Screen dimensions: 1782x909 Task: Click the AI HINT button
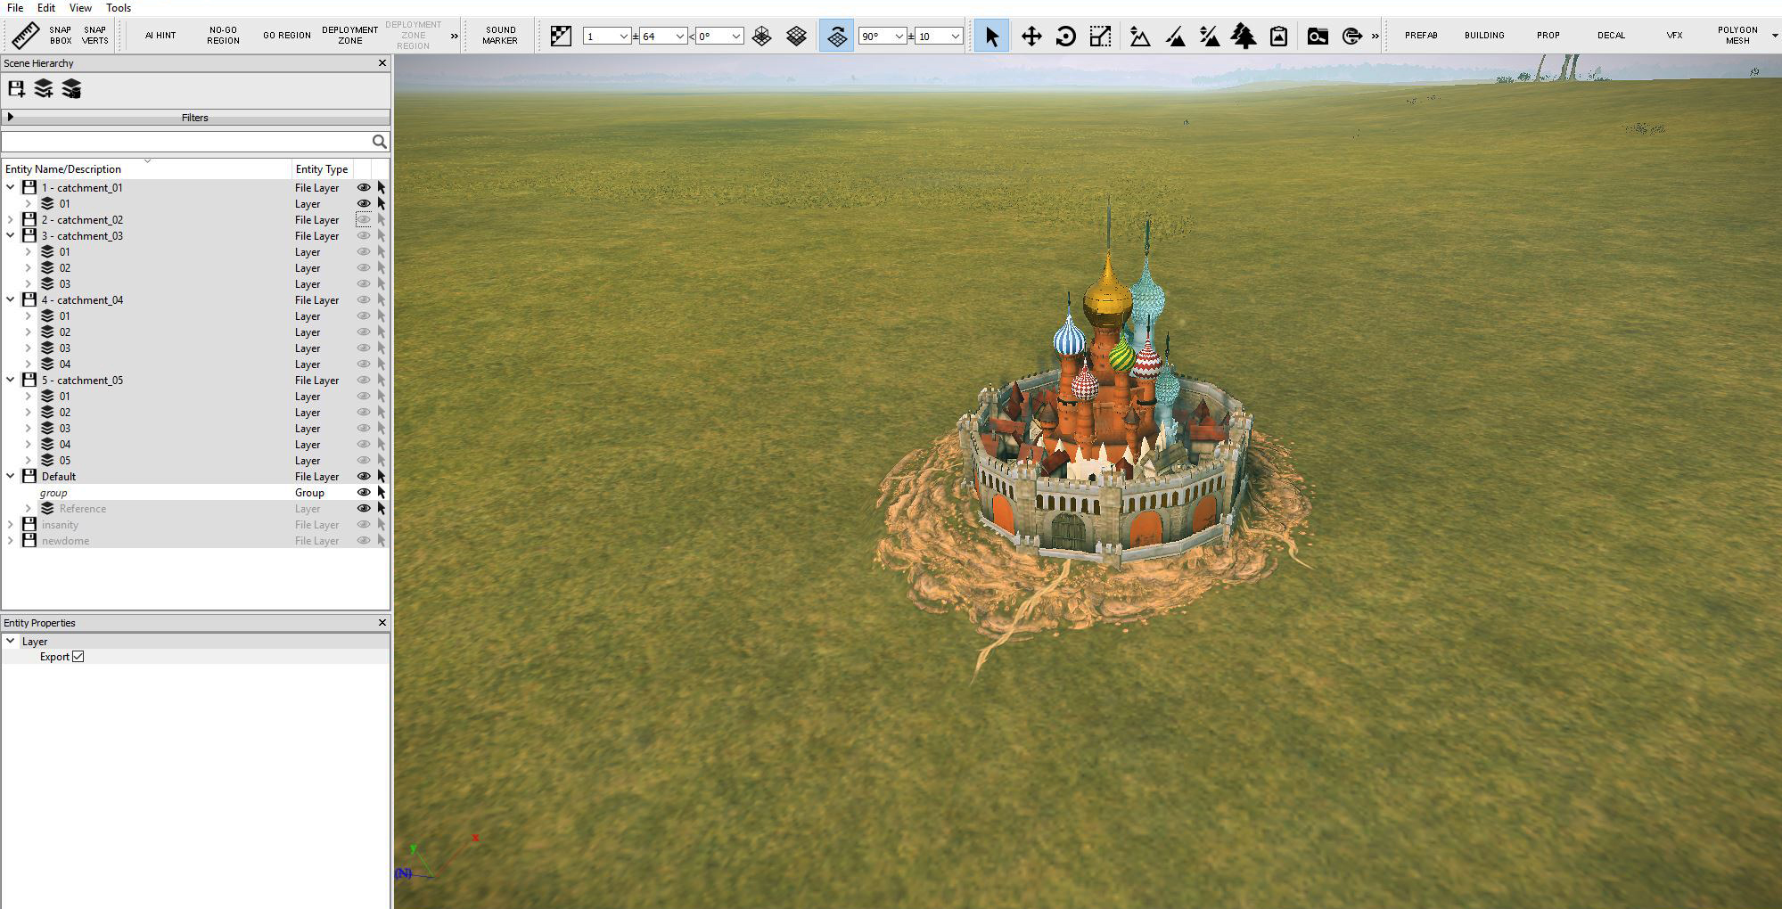160,36
